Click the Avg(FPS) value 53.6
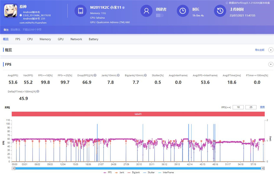The image size is (274, 174). (13, 82)
